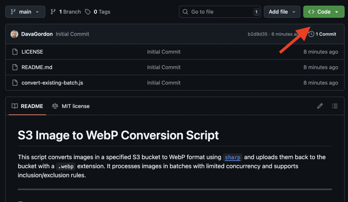Click the t shortcut key badge
Screen dimensions: 348x202
click(256, 12)
